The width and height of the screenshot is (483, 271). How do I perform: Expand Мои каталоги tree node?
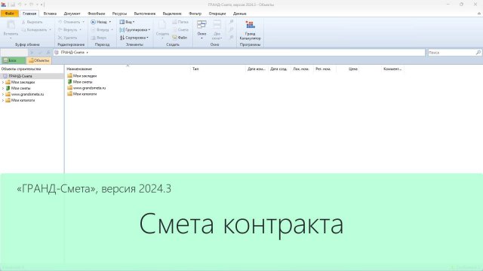3,100
